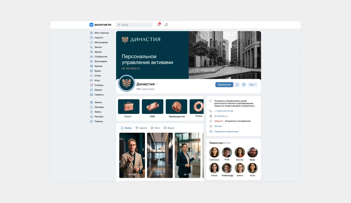Switch to the Фото tab
351x203 pixels.
(x=155, y=128)
